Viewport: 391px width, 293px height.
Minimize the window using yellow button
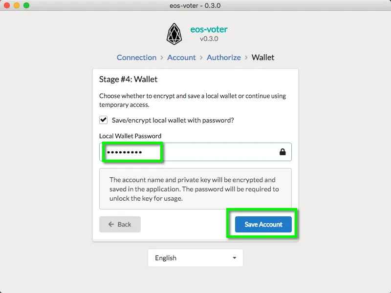pyautogui.click(x=17, y=5)
